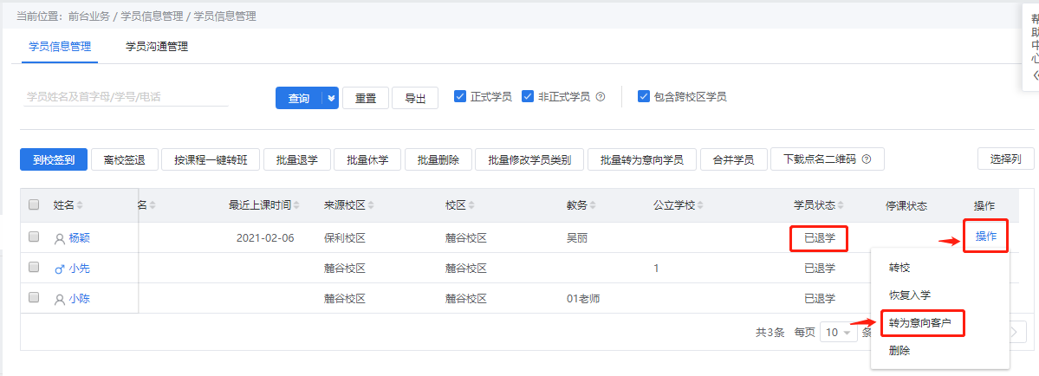Click the person icon beside 杨颖
This screenshot has width=1039, height=376.
[60, 238]
